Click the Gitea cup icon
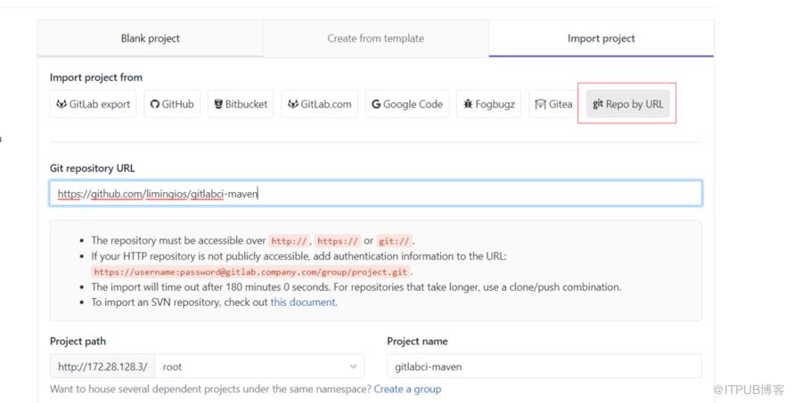 [x=540, y=104]
